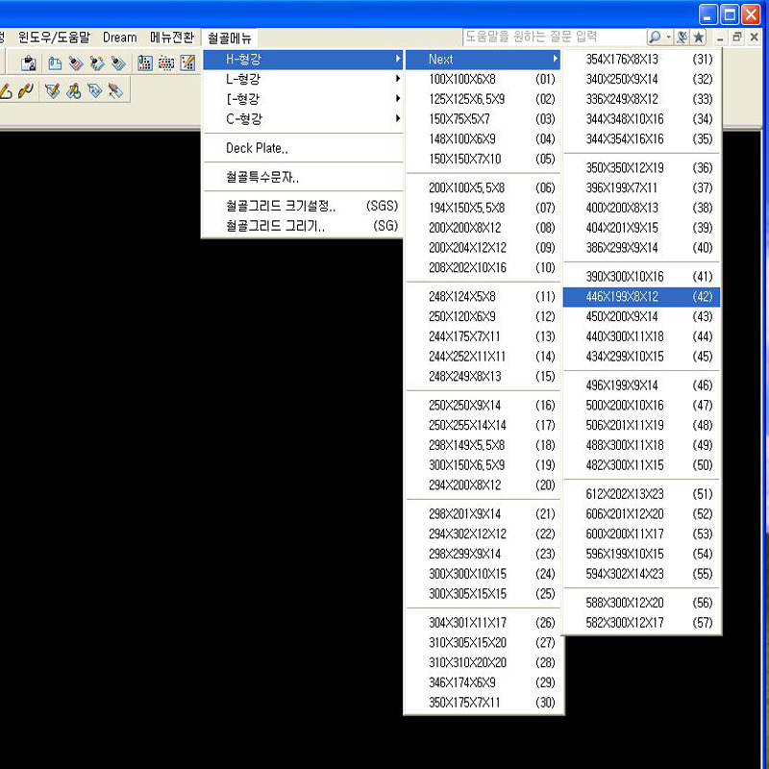
Task: Open the Dream menu
Action: click(x=119, y=37)
